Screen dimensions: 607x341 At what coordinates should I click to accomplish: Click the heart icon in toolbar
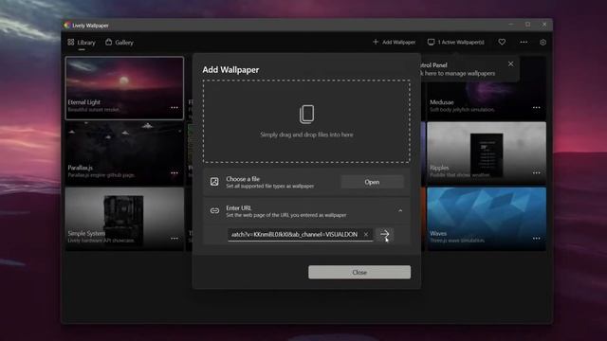(x=502, y=42)
